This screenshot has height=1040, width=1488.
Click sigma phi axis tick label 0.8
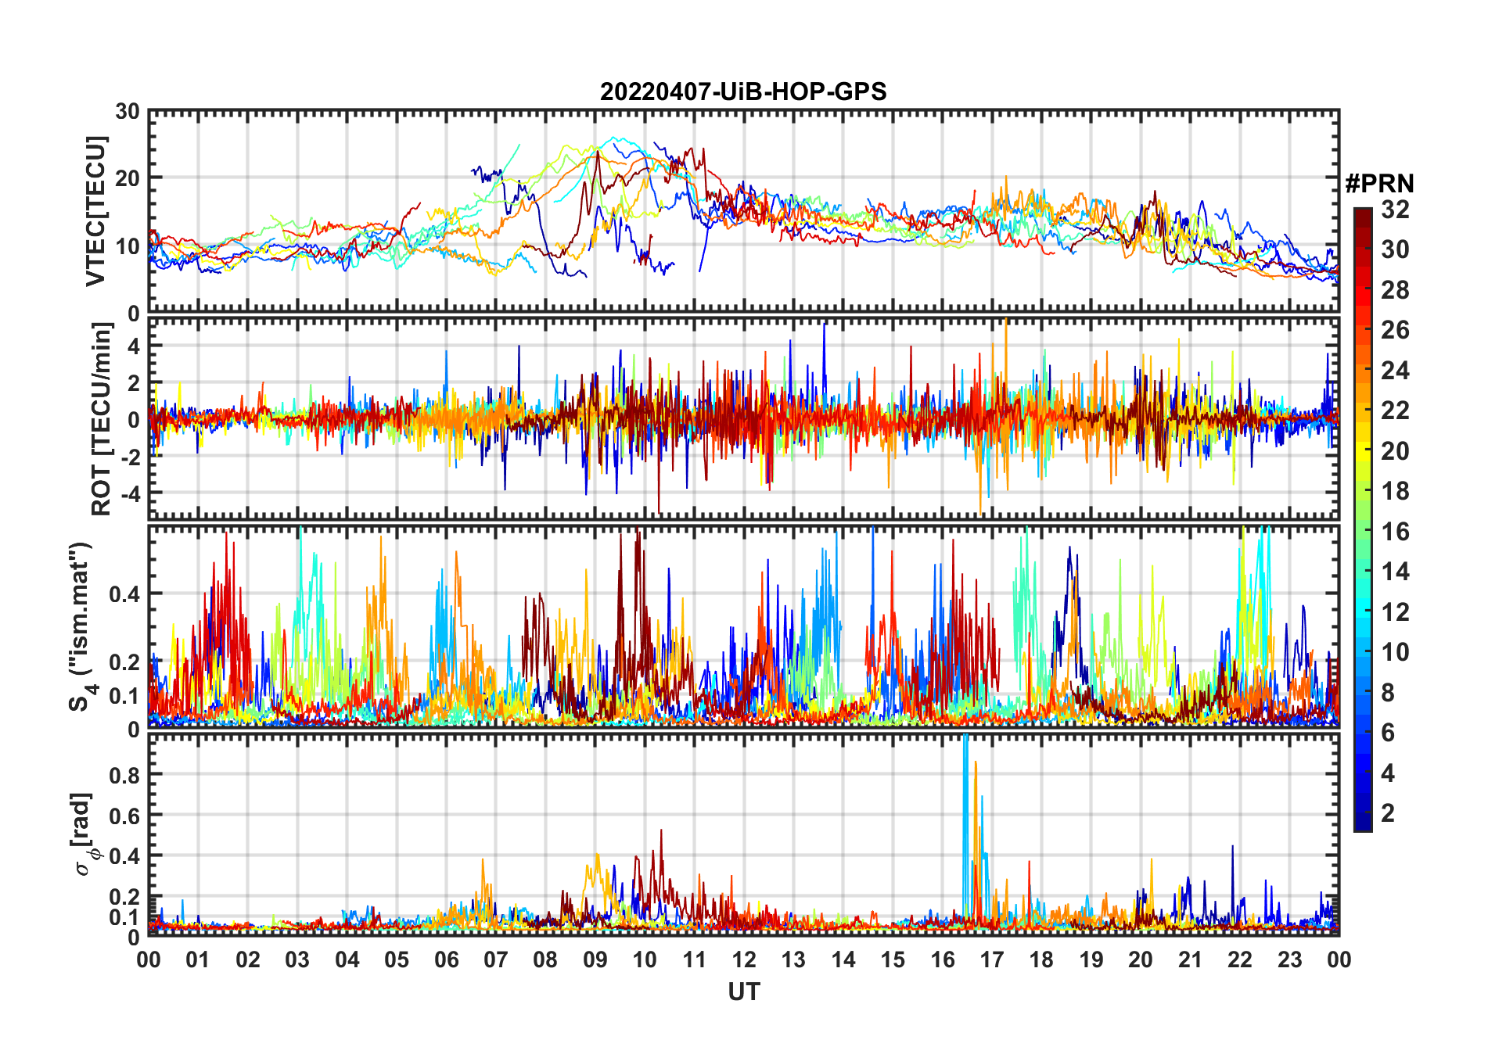click(125, 775)
